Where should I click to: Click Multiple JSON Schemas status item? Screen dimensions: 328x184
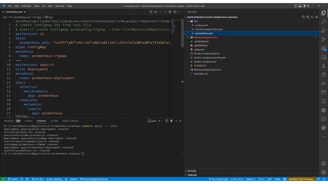(x=301, y=179)
